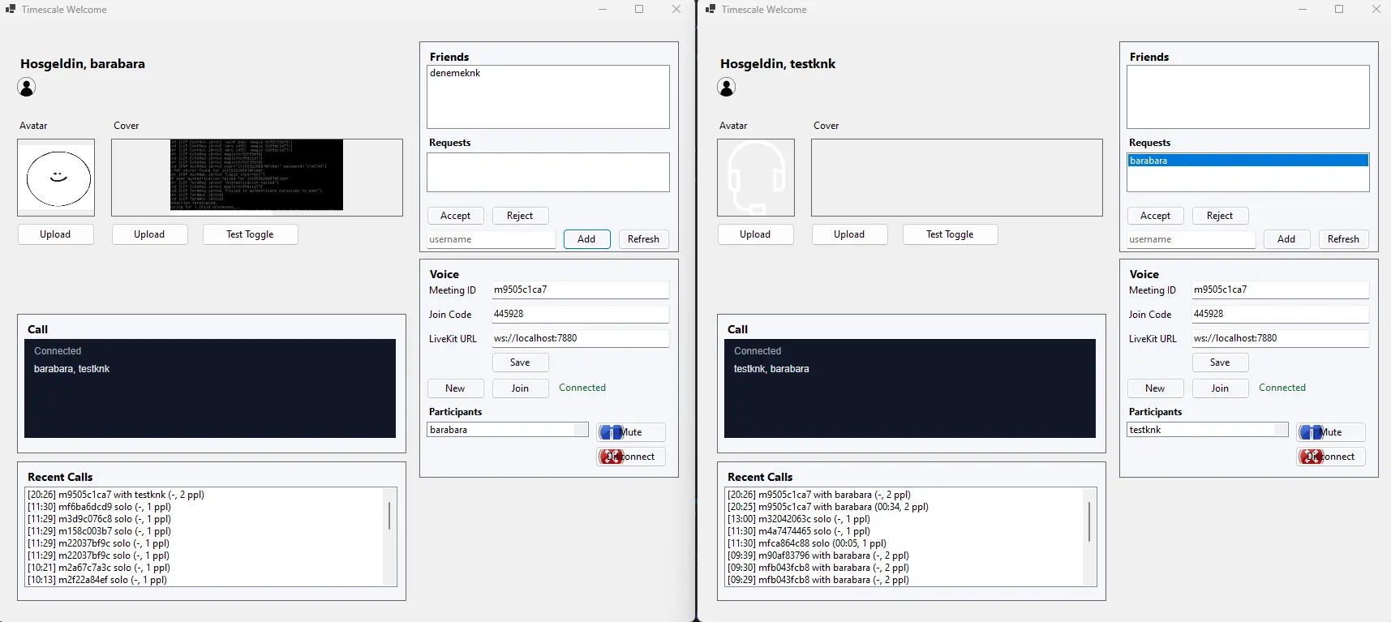Click the red Disconnect icon in testknk's window
This screenshot has width=1391, height=622.
point(1311,457)
